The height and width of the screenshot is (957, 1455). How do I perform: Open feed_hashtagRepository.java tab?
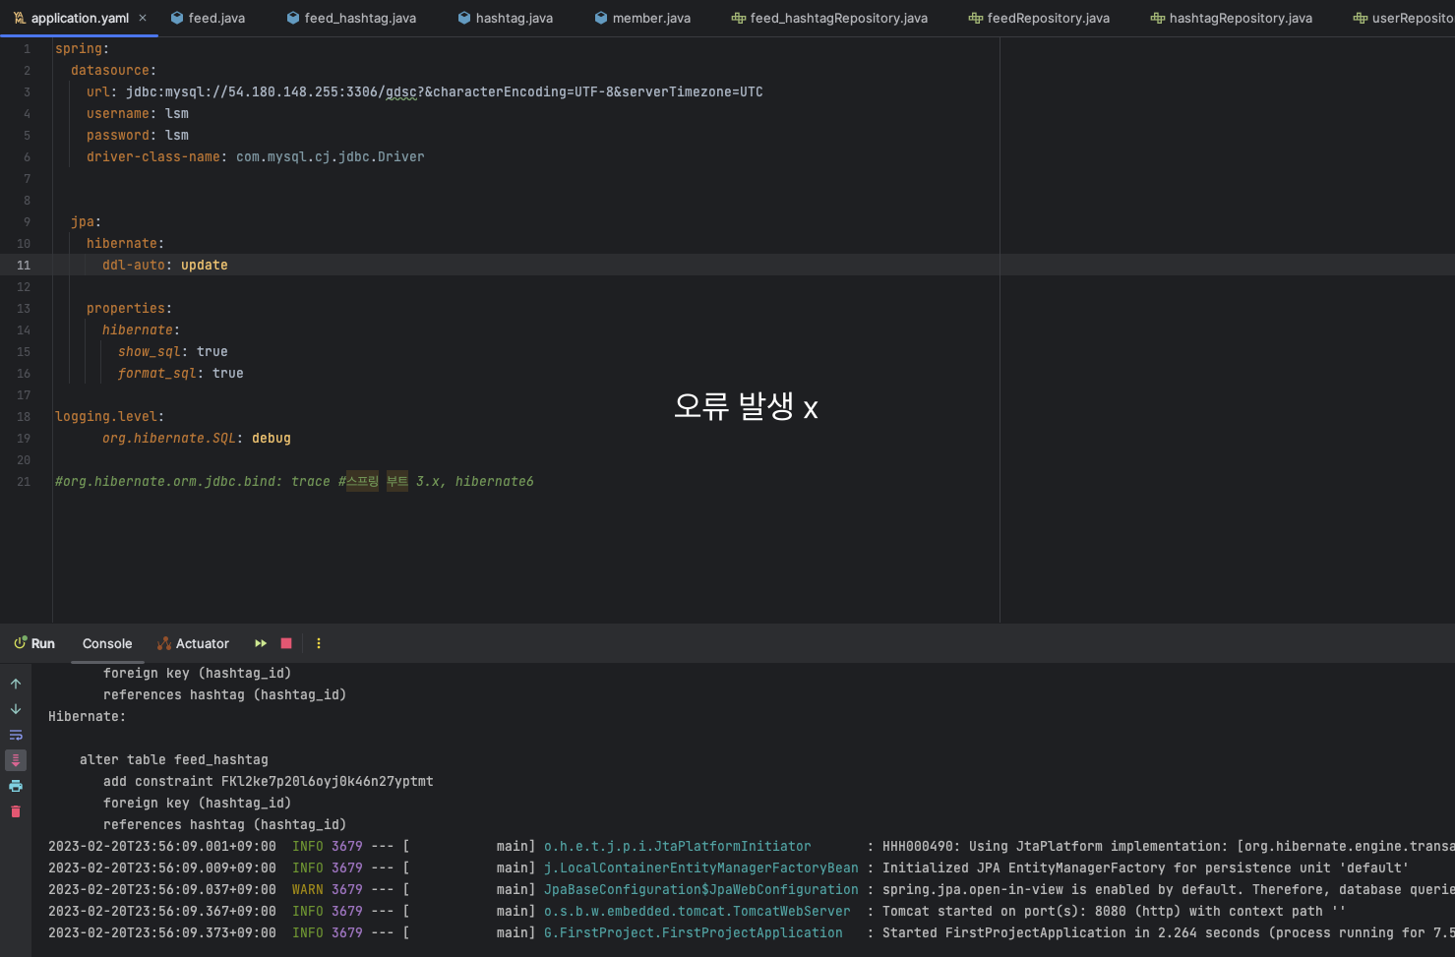829,18
